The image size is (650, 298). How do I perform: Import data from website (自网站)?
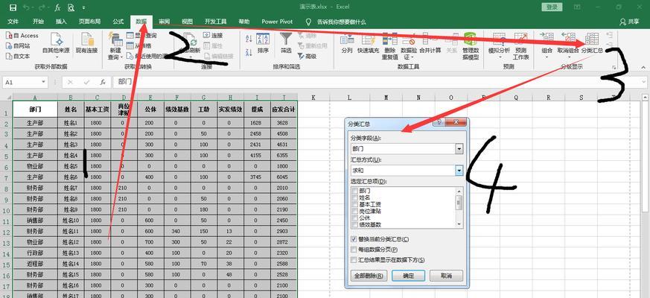[18, 45]
